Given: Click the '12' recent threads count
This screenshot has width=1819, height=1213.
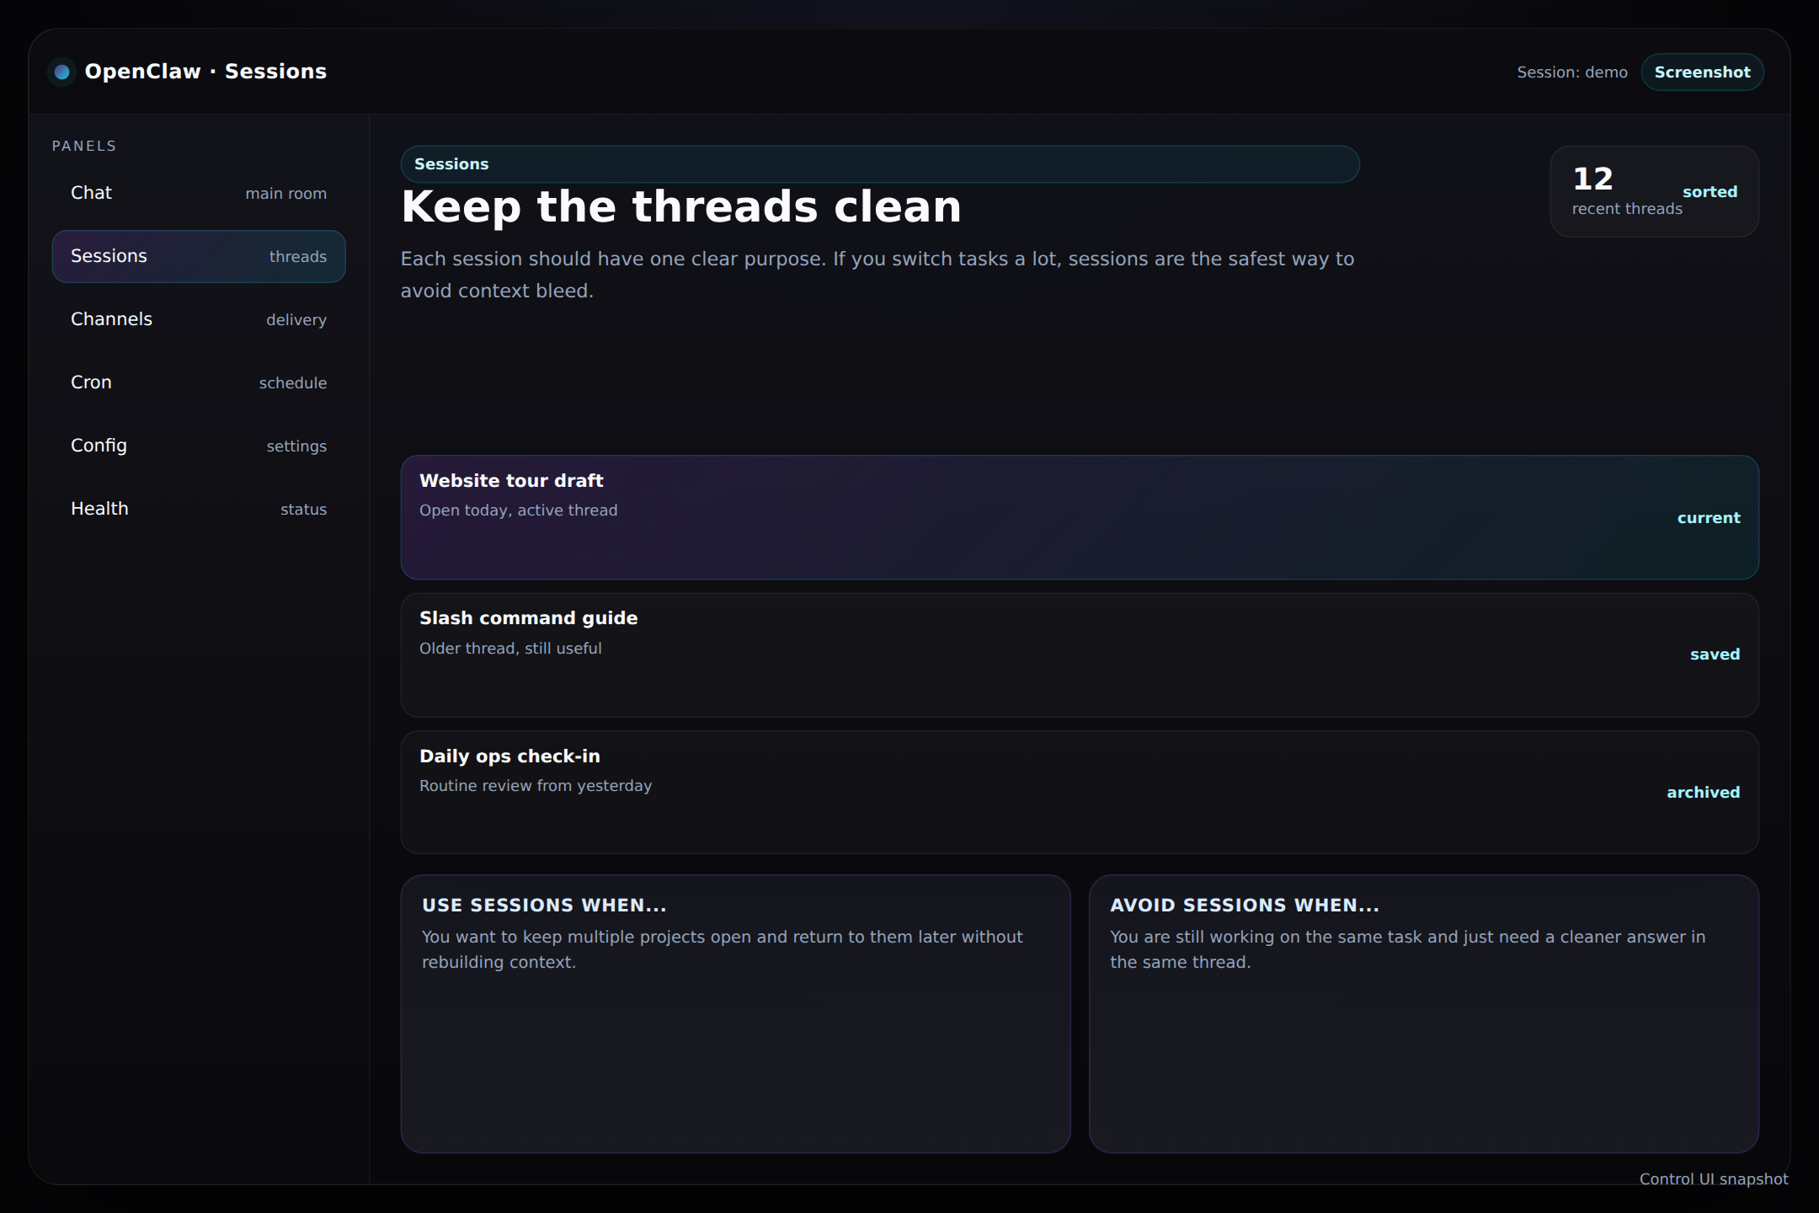Looking at the screenshot, I should point(1592,179).
